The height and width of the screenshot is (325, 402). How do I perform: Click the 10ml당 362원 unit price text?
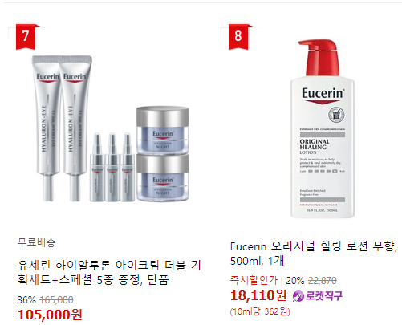pos(260,311)
